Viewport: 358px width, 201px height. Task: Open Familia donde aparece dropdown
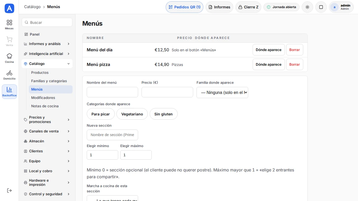[222, 92]
